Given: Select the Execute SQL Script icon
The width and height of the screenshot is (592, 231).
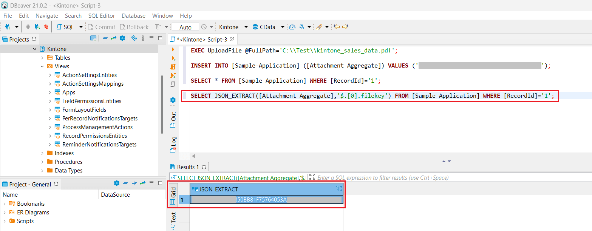Looking at the screenshot, I should click(173, 67).
